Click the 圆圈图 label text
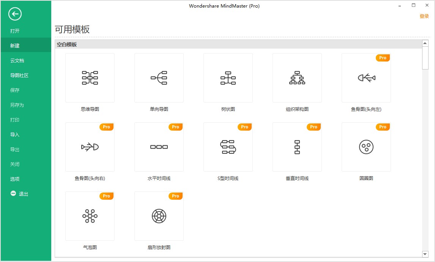This screenshot has height=262, width=435. 366,178
